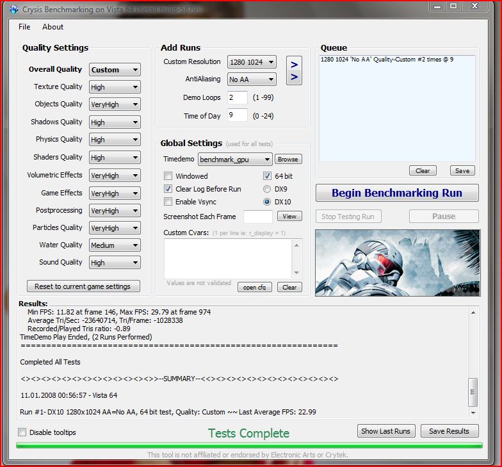
Task: Change Water Quality from Medium
Action: click(x=115, y=245)
